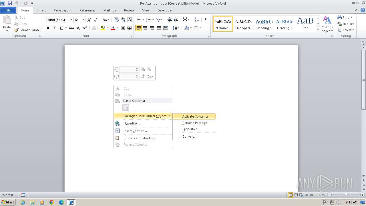This screenshot has height=206, width=366.
Task: Select Properties in the submenu
Action: pyautogui.click(x=194, y=129)
